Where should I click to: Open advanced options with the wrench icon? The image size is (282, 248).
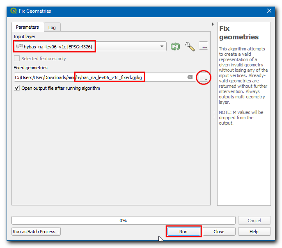pyautogui.click(x=190, y=46)
